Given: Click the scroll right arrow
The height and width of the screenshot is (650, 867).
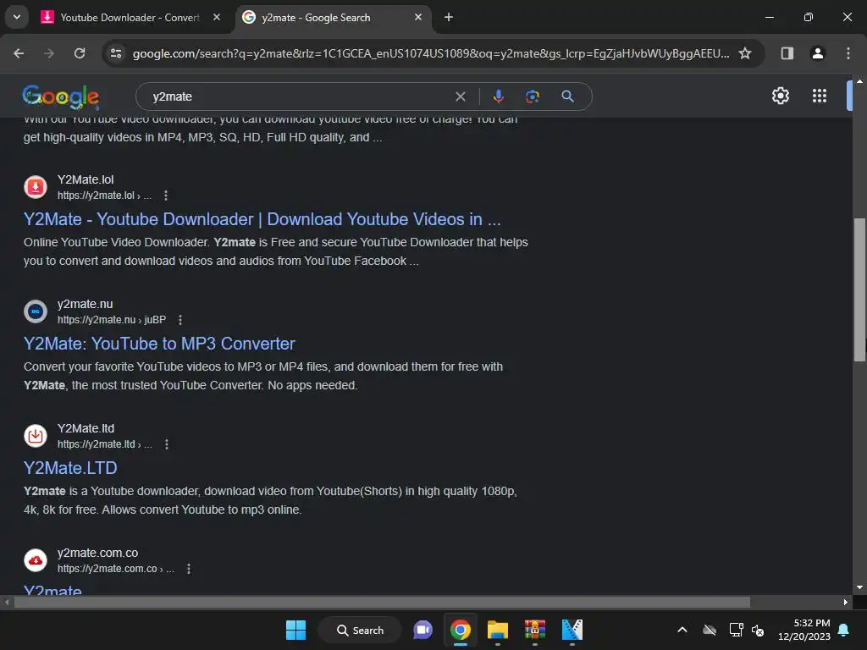Looking at the screenshot, I should pos(845,602).
